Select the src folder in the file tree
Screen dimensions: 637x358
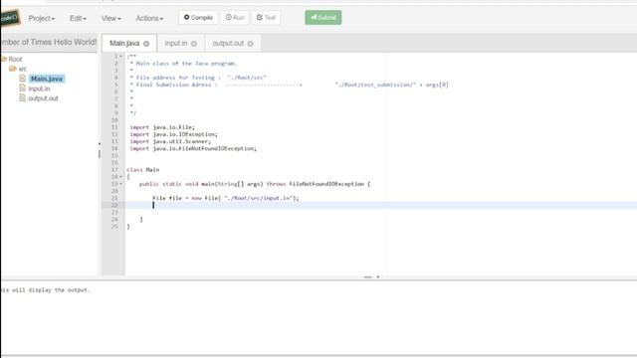[x=22, y=69]
